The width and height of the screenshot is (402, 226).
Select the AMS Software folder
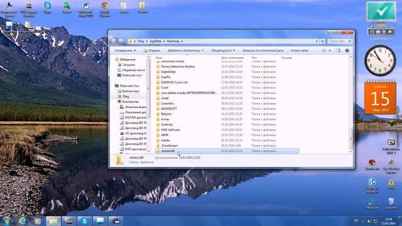click(170, 130)
